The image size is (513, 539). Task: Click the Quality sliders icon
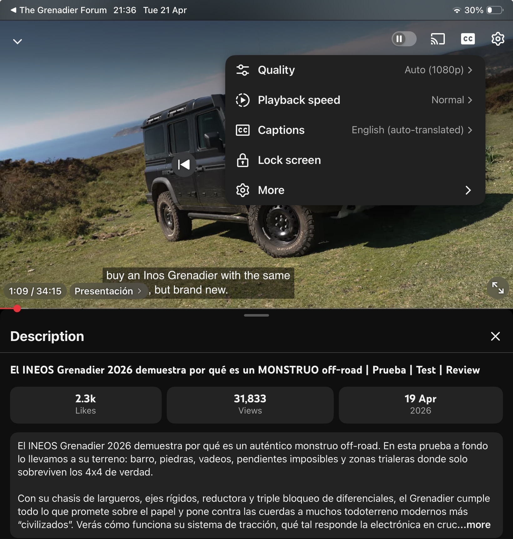click(243, 70)
